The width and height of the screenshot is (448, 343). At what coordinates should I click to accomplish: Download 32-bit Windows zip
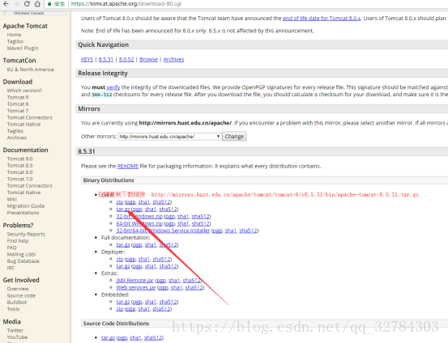pos(139,216)
